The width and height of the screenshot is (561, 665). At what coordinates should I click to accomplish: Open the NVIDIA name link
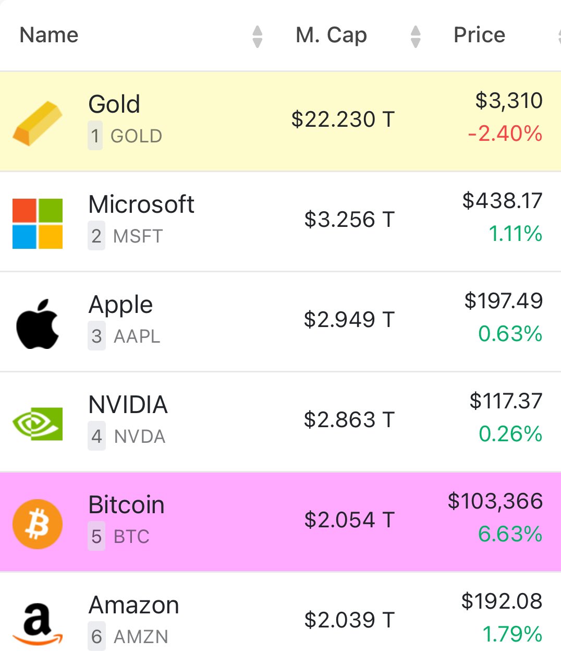point(128,404)
